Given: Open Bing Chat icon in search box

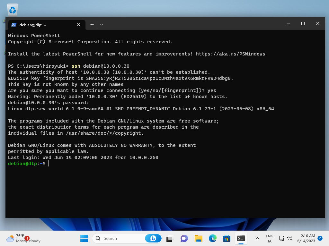Looking at the screenshot, I should click(x=153, y=238).
